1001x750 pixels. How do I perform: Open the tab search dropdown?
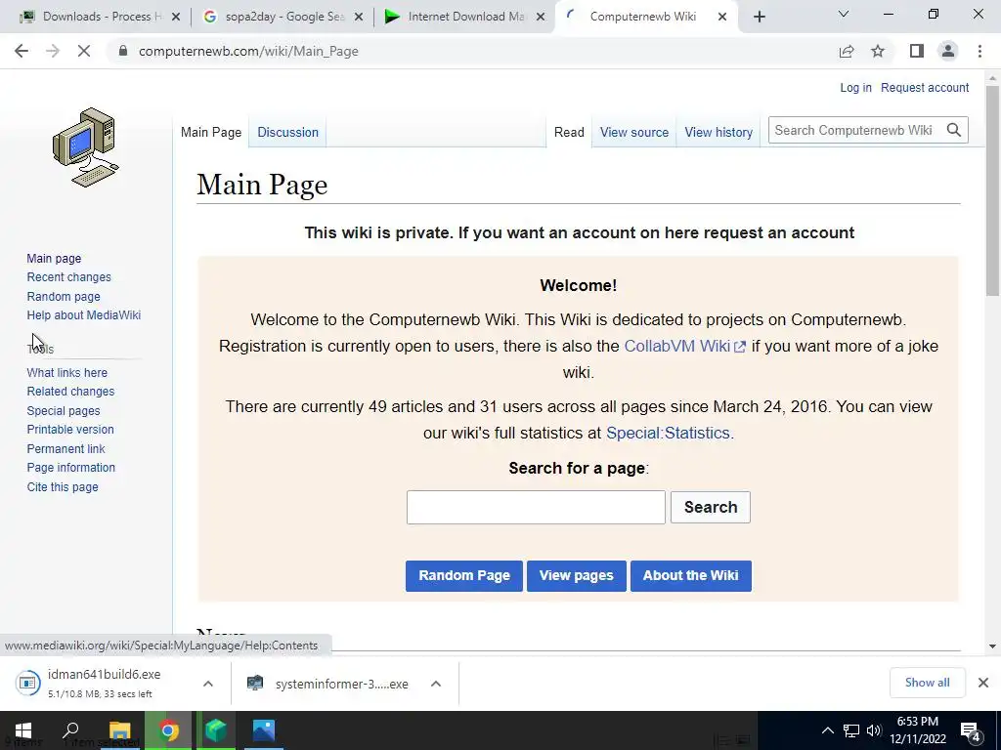[x=844, y=14]
